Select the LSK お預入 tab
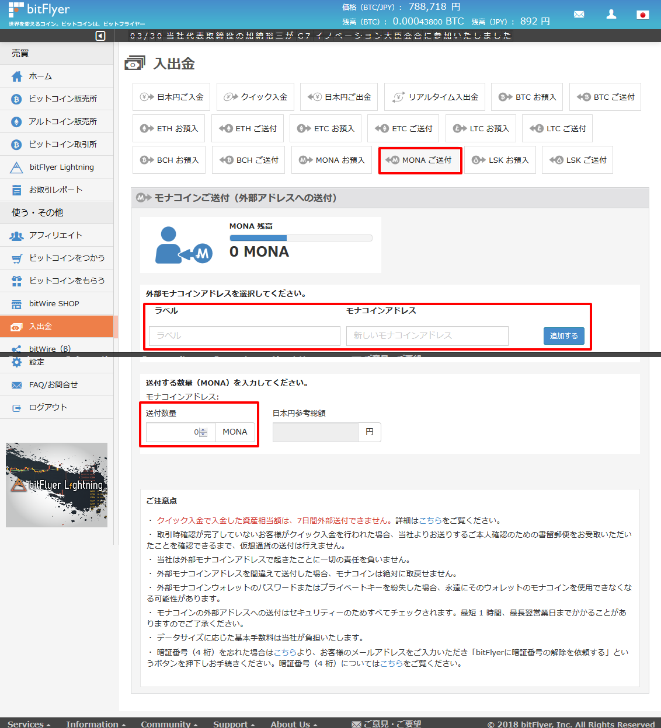The height and width of the screenshot is (728, 661). tap(500, 160)
